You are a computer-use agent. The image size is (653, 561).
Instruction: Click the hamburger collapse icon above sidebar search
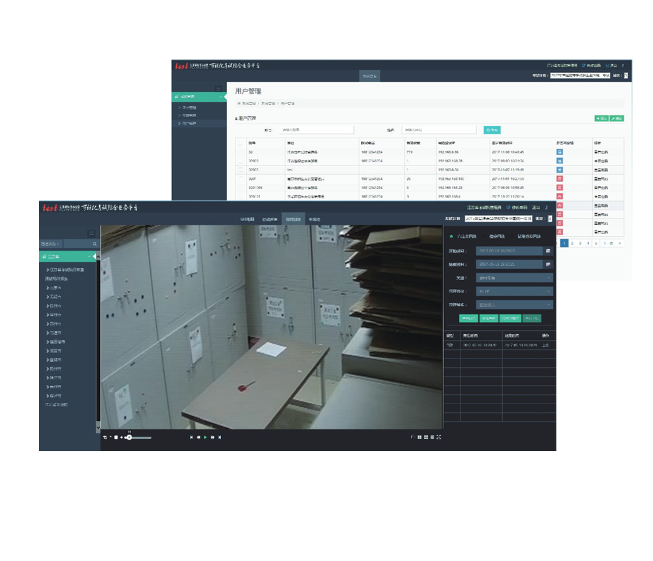[91, 234]
